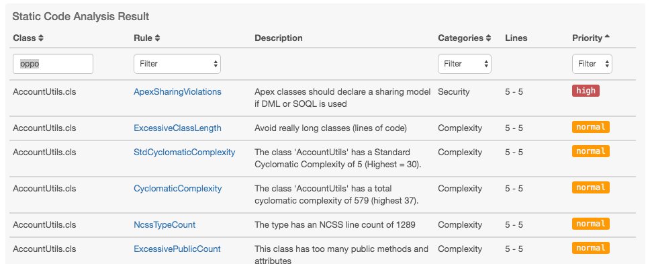Screen dimensions: 650x264
Task: Click description 'Avoid really long classes (lines of code)'
Action: (330, 128)
